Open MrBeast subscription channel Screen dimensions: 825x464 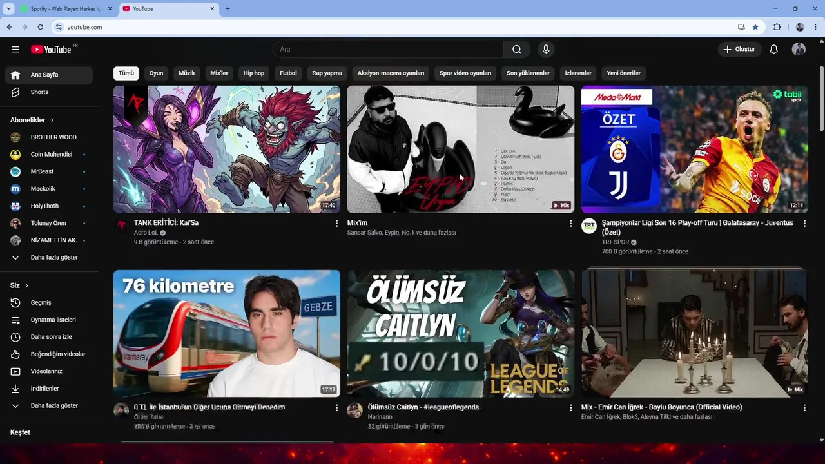click(x=49, y=171)
